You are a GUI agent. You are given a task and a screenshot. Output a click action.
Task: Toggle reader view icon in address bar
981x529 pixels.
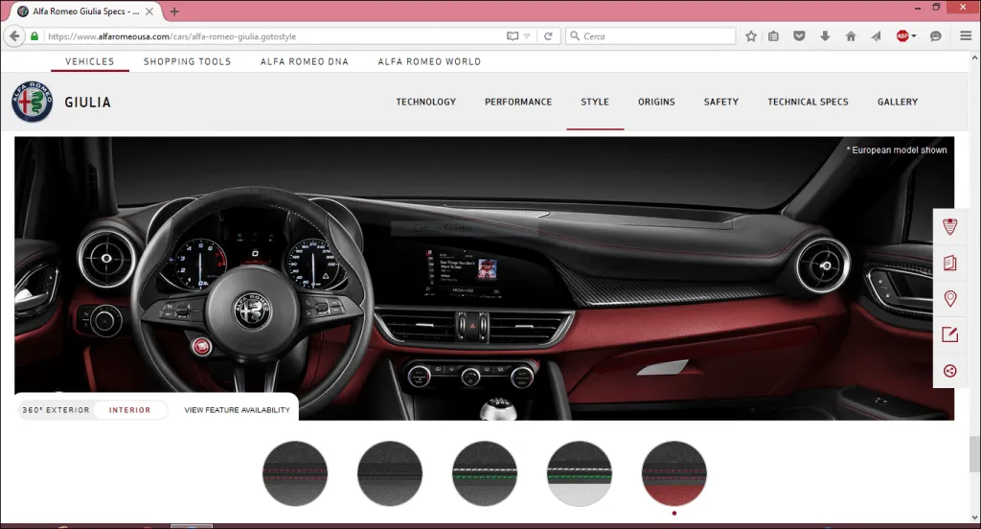(513, 36)
